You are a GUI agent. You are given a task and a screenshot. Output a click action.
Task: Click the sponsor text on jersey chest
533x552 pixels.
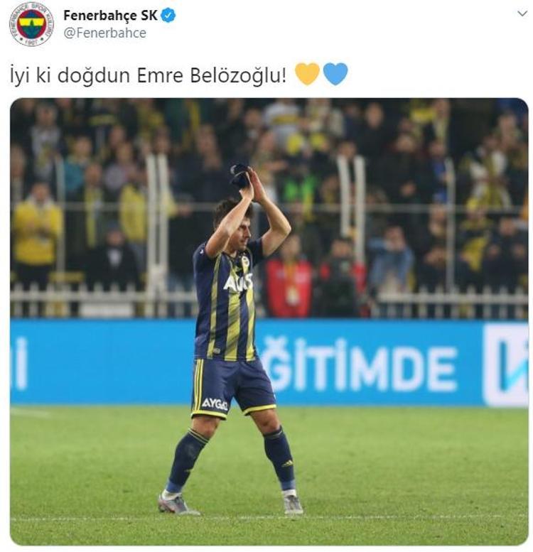click(238, 282)
